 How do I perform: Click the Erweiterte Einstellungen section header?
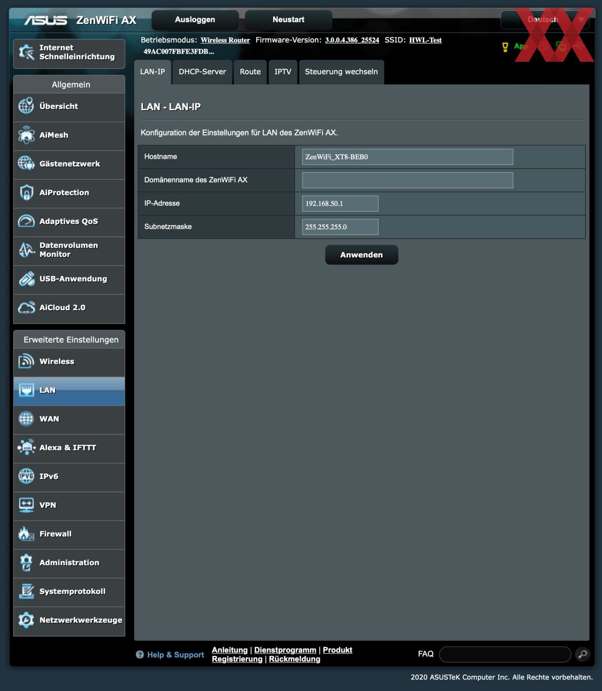tap(69, 340)
